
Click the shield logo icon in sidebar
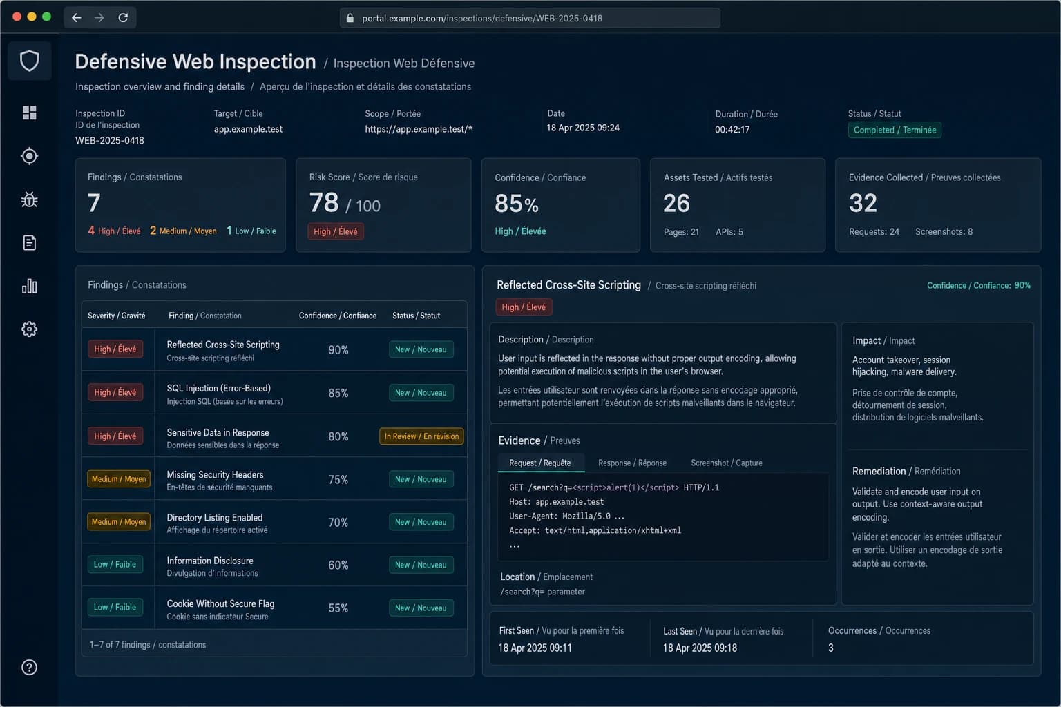click(x=29, y=61)
